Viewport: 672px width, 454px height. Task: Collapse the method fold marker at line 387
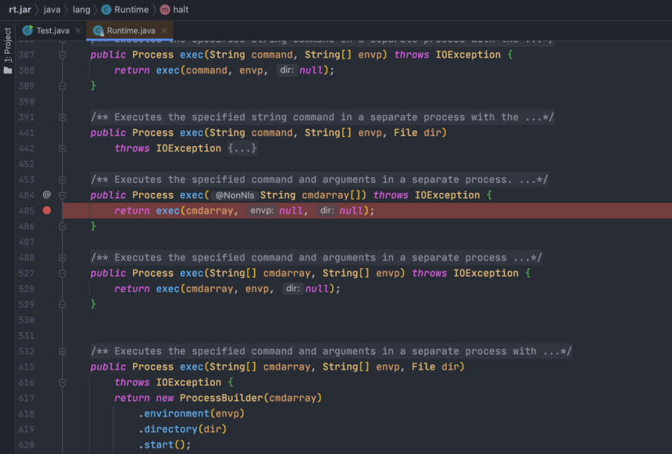click(62, 55)
